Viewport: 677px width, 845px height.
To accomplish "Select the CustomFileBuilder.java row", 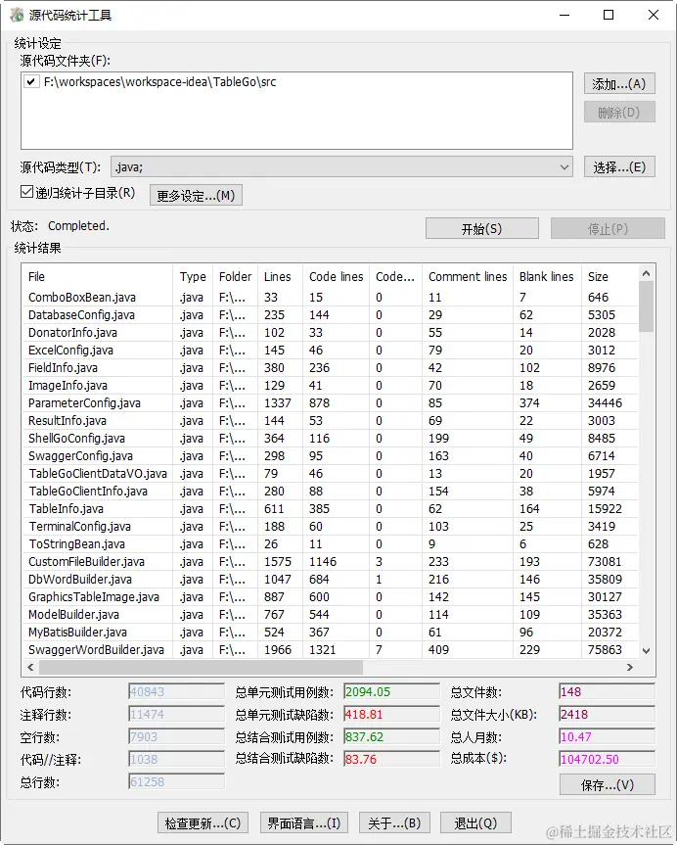I will pos(330,561).
